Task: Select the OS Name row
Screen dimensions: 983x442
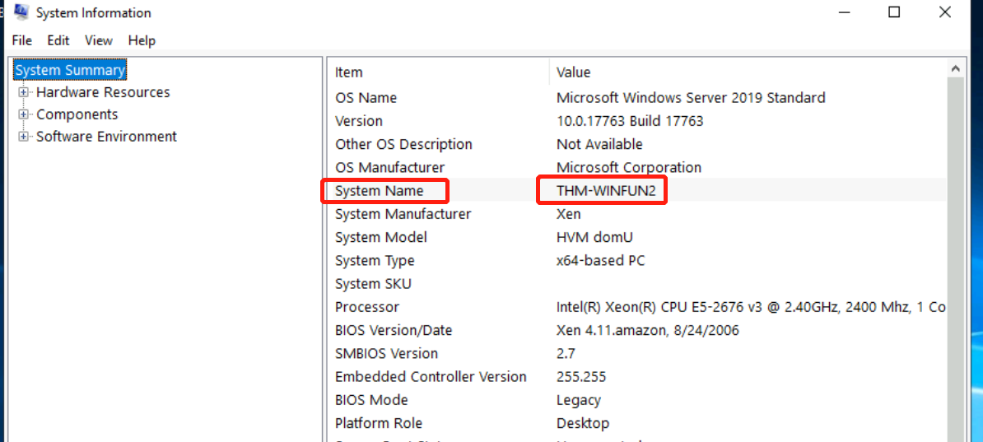Action: tap(366, 98)
